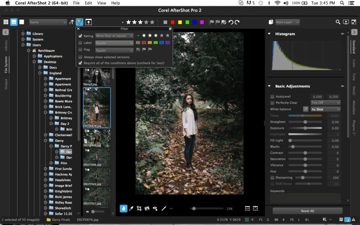360x225 pixels.
Task: Select the Headshots folder
Action: point(63,180)
